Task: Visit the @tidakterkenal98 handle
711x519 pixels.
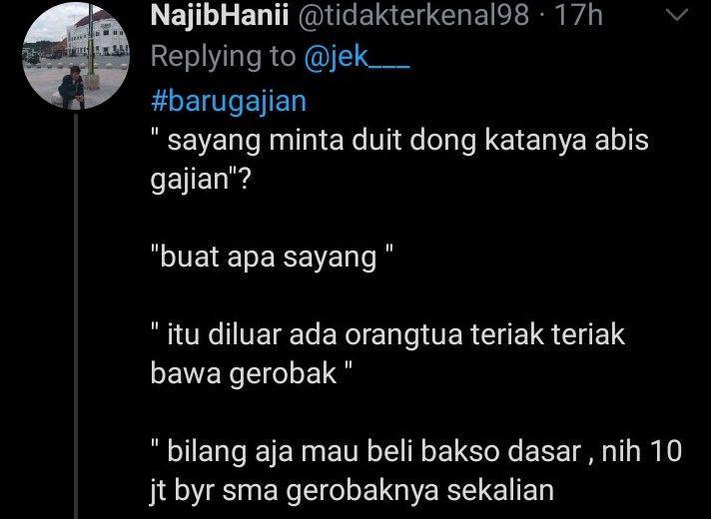Action: click(x=413, y=16)
